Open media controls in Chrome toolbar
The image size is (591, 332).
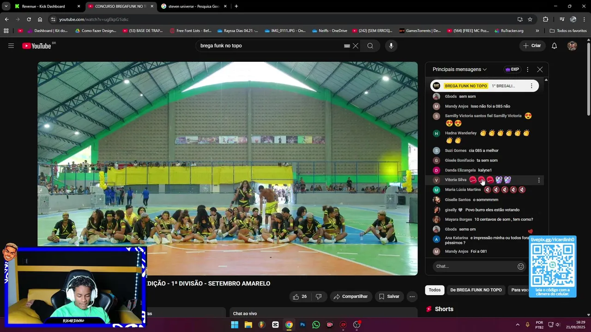(x=562, y=19)
